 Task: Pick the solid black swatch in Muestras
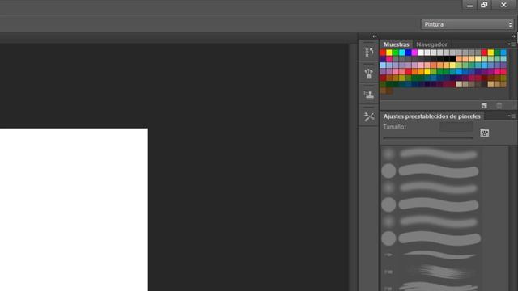point(452,59)
